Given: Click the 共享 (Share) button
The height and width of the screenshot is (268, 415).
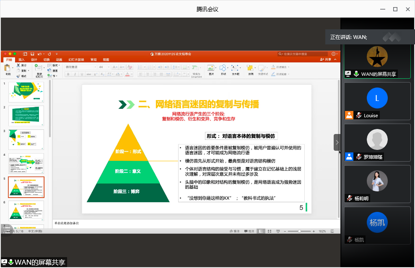Looking at the screenshot, I should point(327,60).
